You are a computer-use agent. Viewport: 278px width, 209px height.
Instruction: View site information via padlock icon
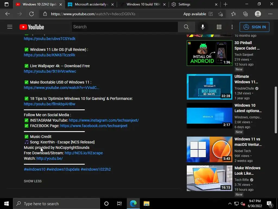click(45, 14)
